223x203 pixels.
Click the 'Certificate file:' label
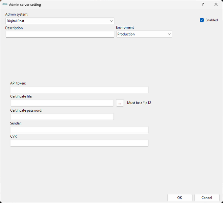tap(21, 96)
